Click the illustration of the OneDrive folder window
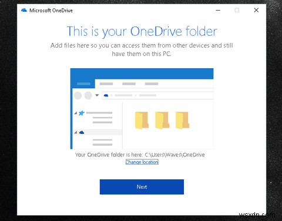This screenshot has width=282, height=221. click(x=142, y=109)
